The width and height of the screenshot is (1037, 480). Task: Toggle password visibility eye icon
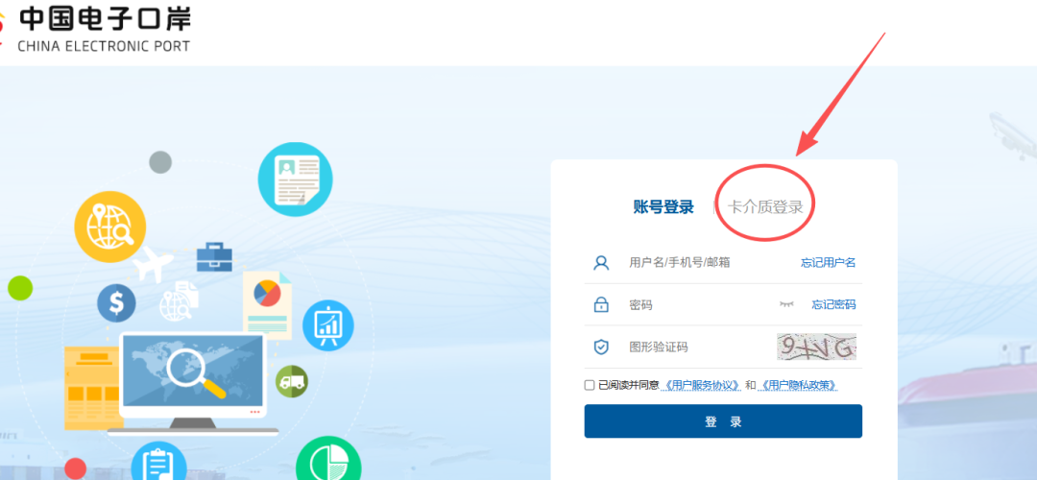pos(786,304)
